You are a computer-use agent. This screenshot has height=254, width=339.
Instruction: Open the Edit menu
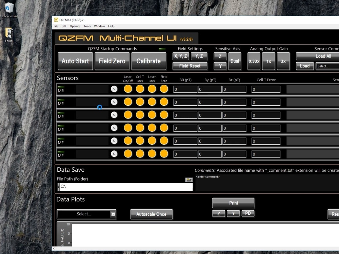coord(64,26)
